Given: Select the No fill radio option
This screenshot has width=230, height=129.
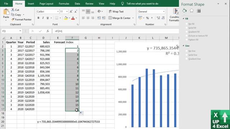Looking at the screenshot, I should 187,24.
